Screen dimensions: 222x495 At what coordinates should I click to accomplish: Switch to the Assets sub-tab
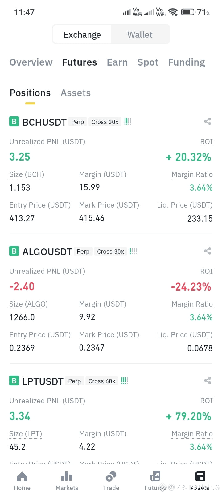[76, 93]
